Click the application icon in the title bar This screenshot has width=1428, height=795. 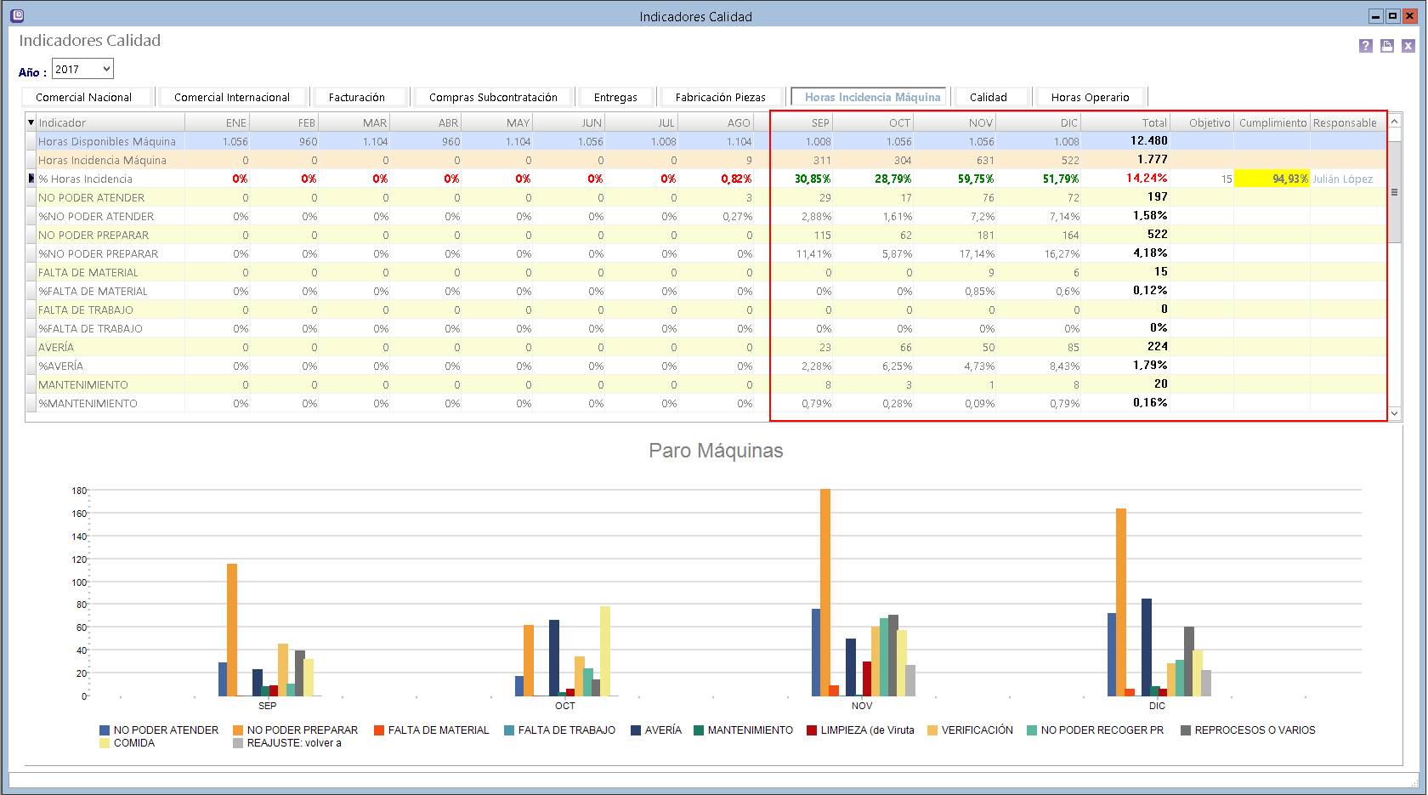(17, 15)
